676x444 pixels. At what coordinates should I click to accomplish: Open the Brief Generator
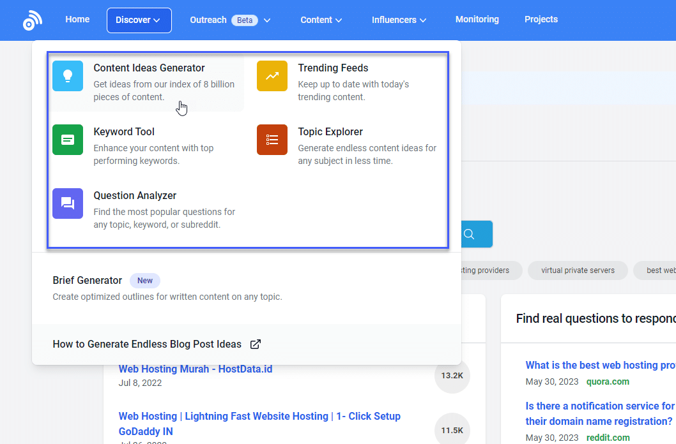(88, 281)
